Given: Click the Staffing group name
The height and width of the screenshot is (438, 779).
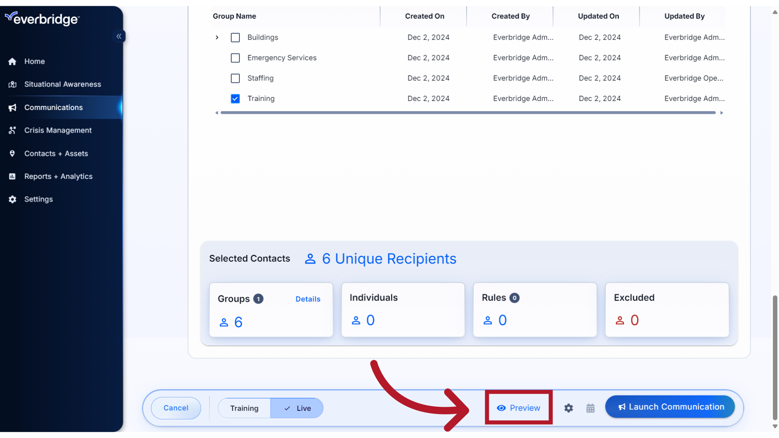Looking at the screenshot, I should pos(260,78).
